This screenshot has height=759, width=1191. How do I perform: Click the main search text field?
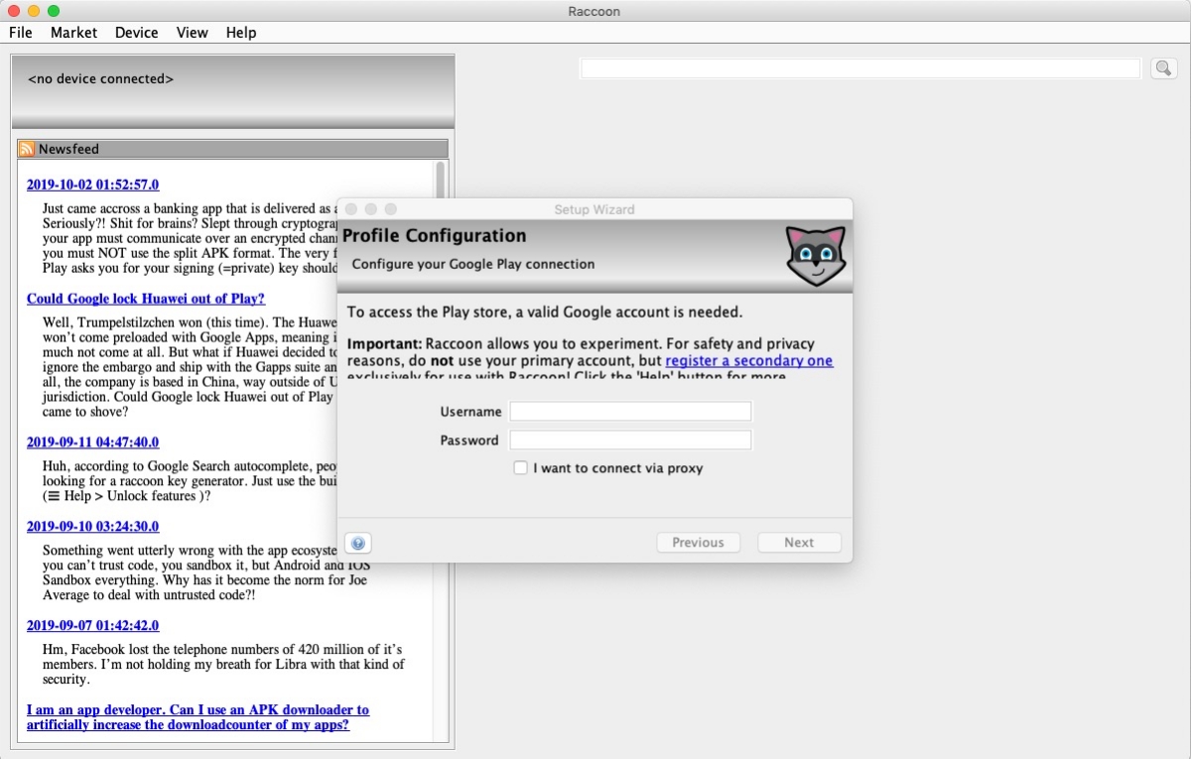point(860,68)
